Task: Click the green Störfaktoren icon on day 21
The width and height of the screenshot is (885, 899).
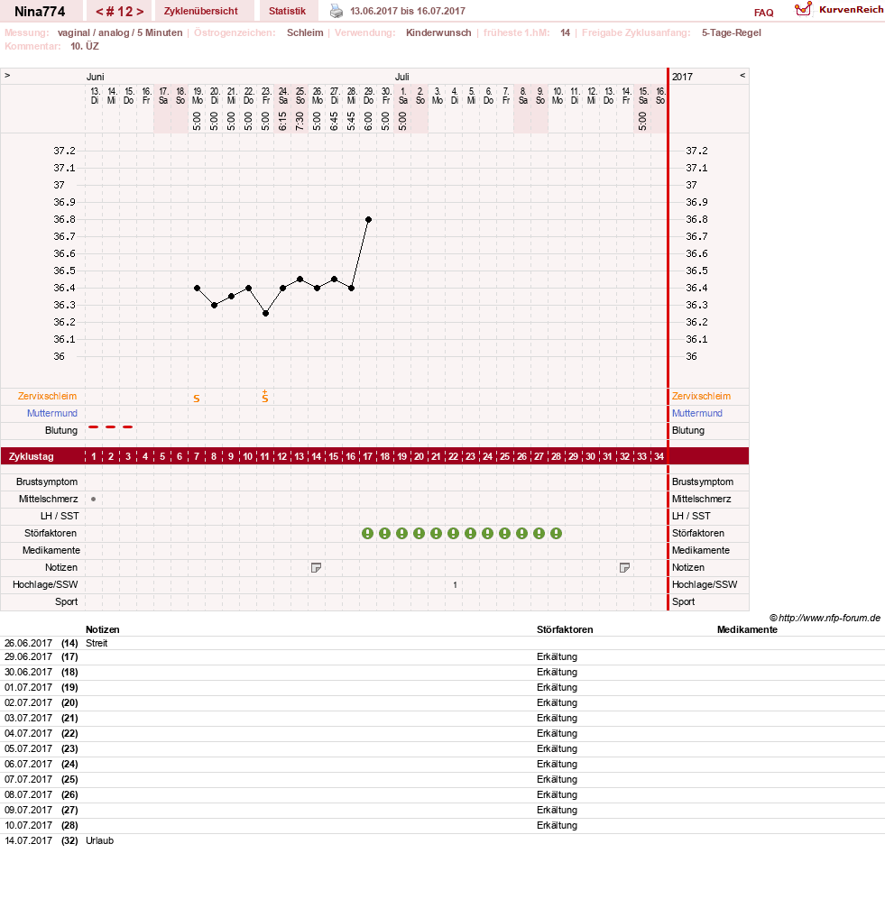Action: coord(437,533)
